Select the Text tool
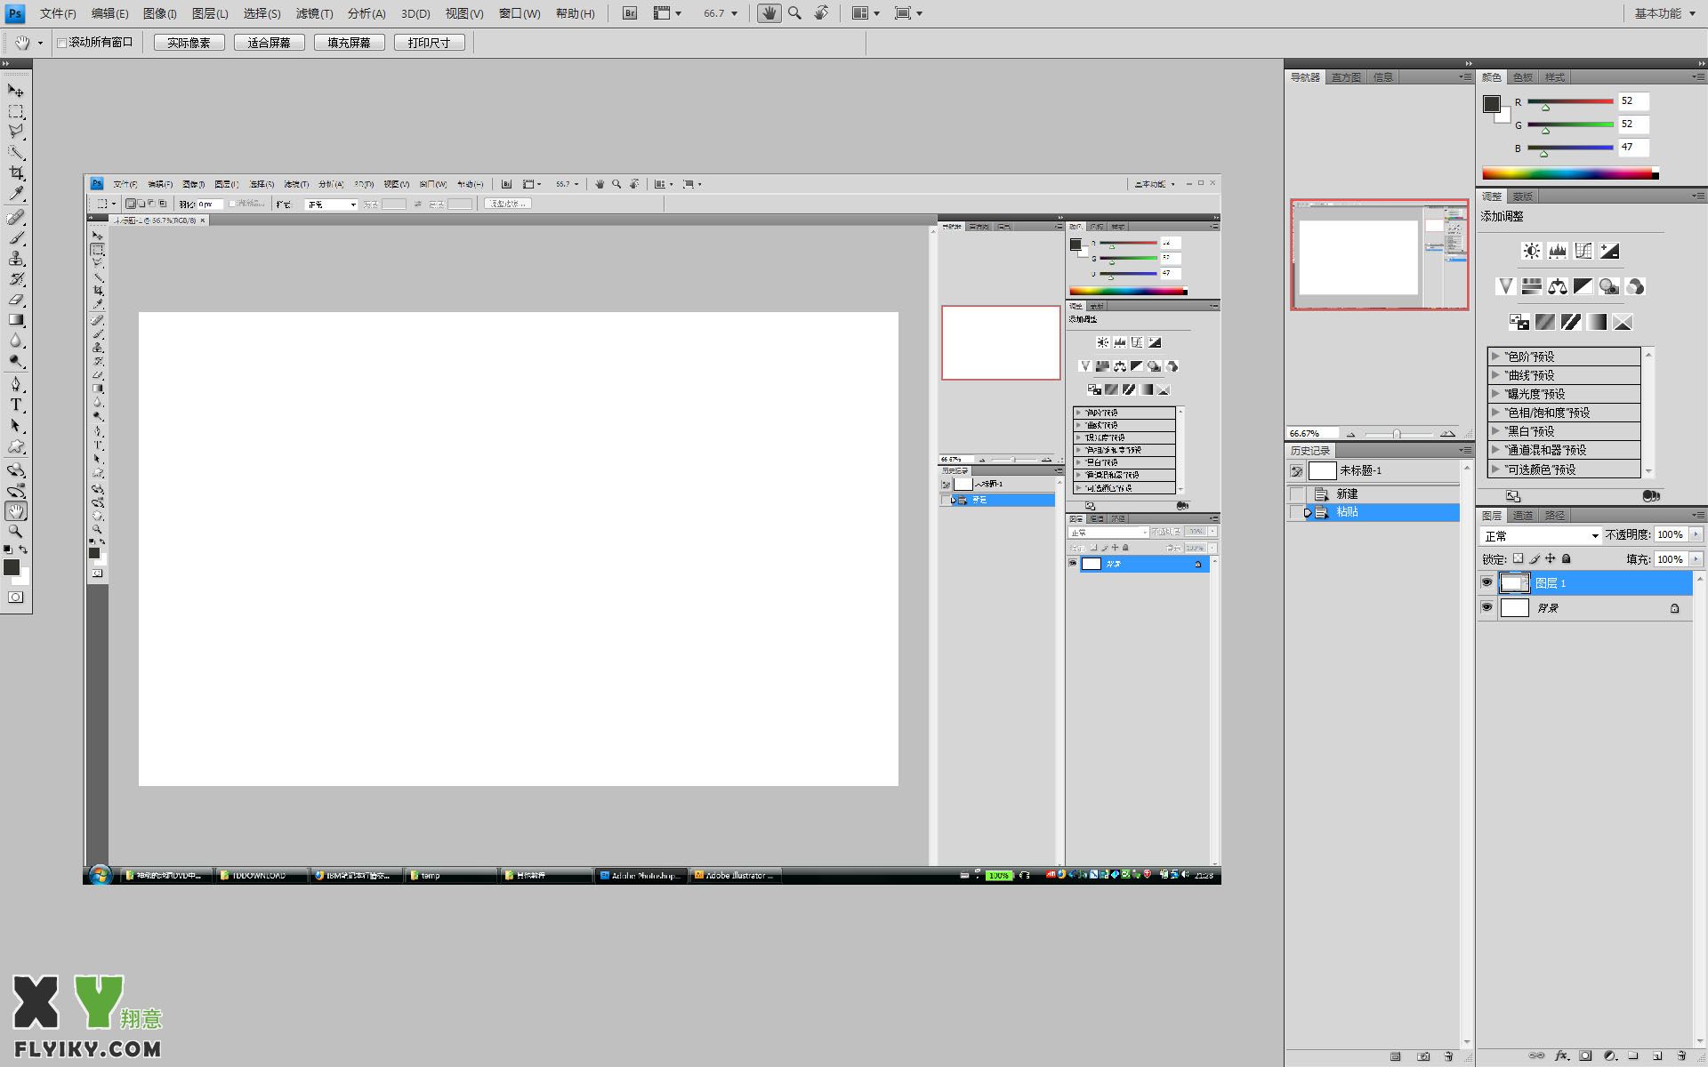This screenshot has width=1708, height=1067. coord(16,405)
